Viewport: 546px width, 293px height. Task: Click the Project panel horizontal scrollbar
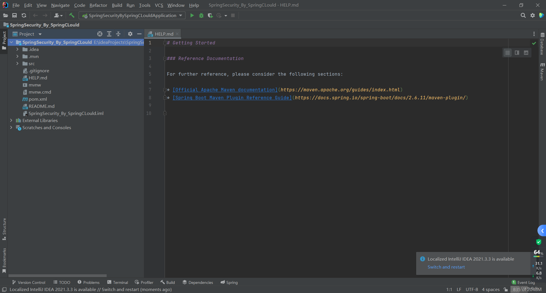pos(57,275)
